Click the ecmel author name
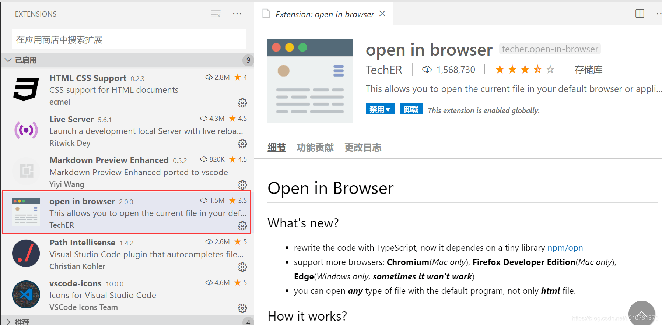The width and height of the screenshot is (662, 325). (60, 102)
